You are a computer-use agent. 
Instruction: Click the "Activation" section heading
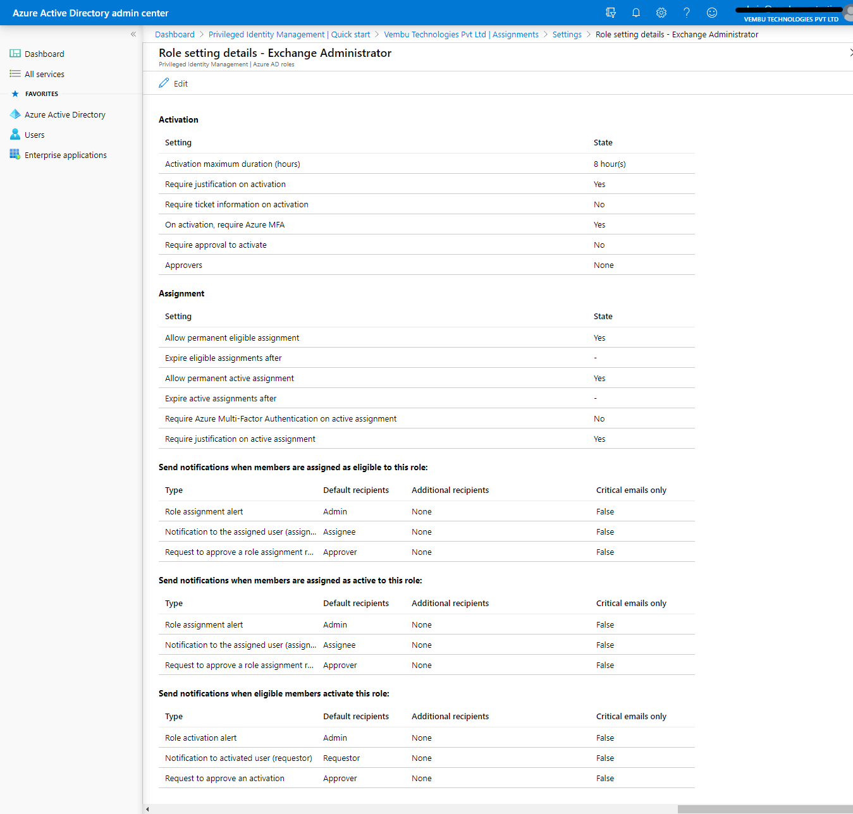click(x=178, y=119)
